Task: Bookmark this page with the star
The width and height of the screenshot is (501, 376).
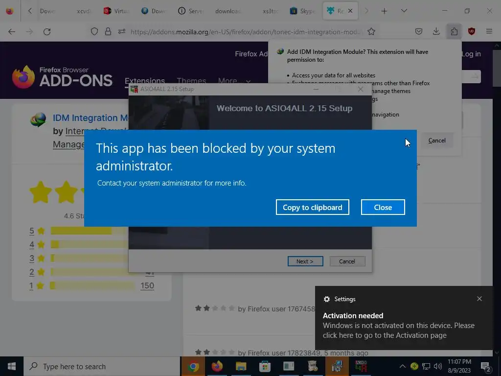Action: 371,32
